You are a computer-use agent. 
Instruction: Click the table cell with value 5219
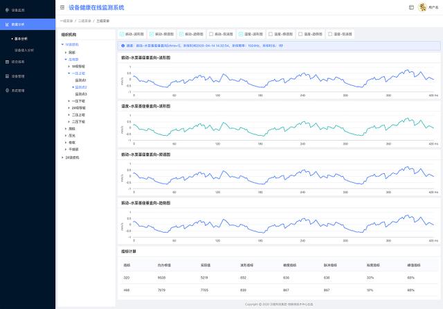[x=204, y=278]
